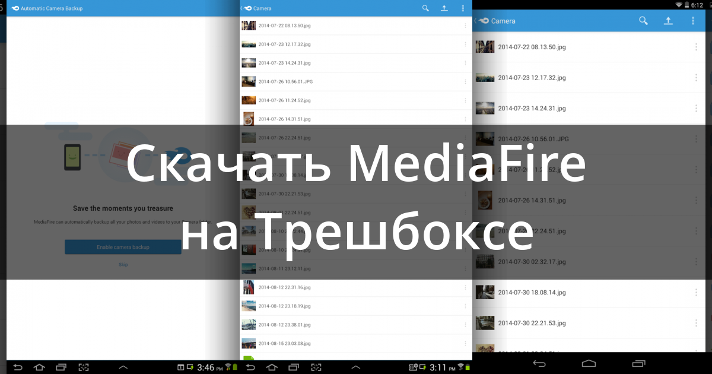Tap the MediaFire back logo in the right Camera header
Image resolution: width=712 pixels, height=374 pixels.
(x=481, y=21)
